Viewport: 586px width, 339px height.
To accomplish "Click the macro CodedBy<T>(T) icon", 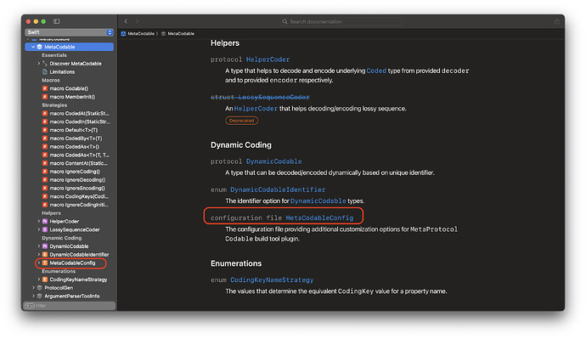I will tap(45, 138).
